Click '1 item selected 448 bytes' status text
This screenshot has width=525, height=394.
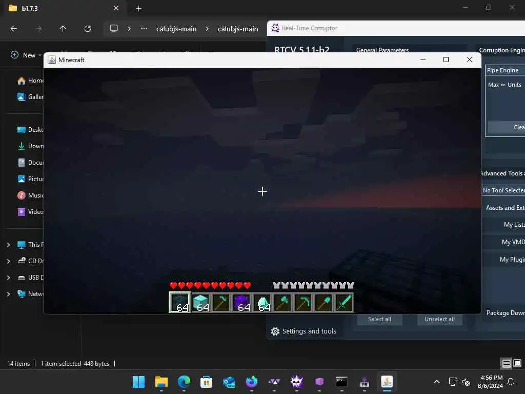[x=75, y=364]
